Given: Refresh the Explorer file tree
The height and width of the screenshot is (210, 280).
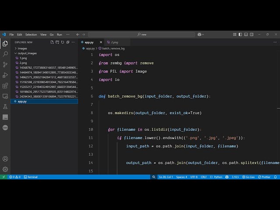Looking at the screenshot, I should tap(63, 42).
